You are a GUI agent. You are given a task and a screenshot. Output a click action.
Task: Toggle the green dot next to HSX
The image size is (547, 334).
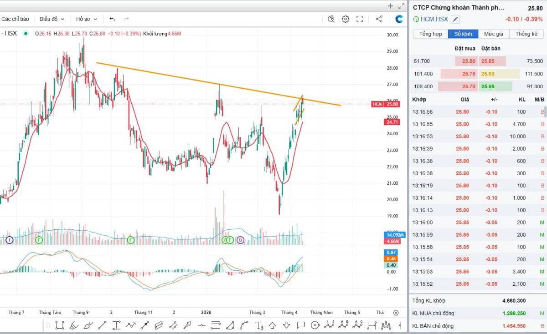click(x=26, y=34)
